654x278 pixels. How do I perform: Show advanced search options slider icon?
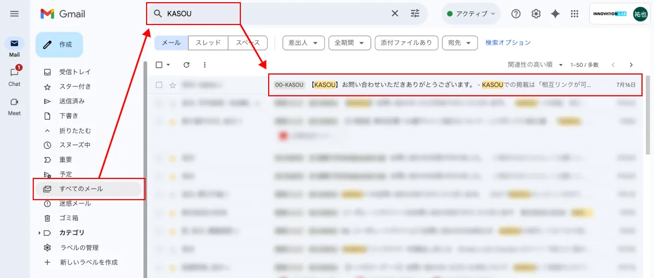[x=415, y=14]
